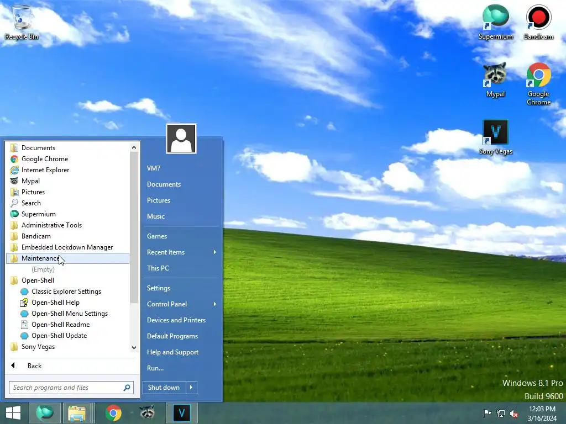The height and width of the screenshot is (424, 566).
Task: Expand the Bandicam folder
Action: [x=68, y=236]
